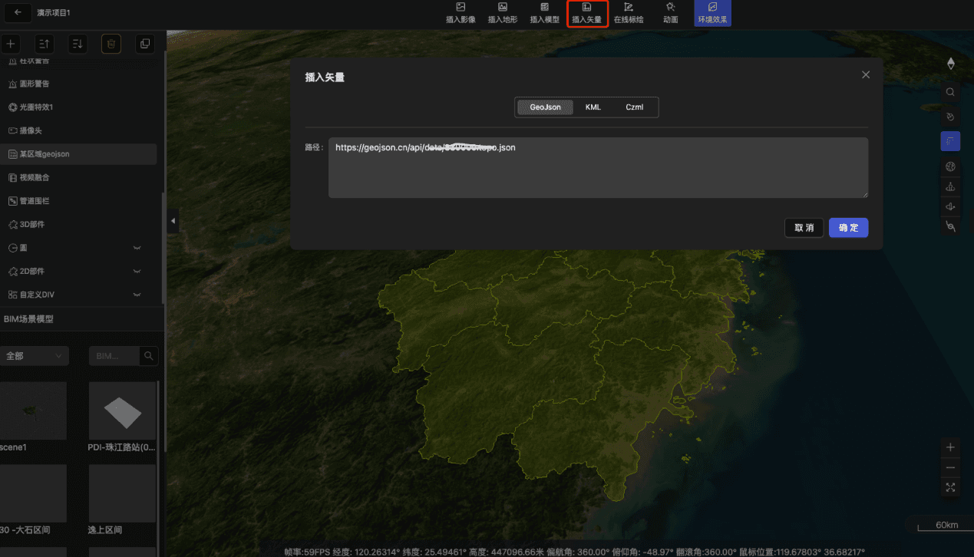Click the plus add icon in left panel
This screenshot has height=557, width=974.
(x=11, y=44)
